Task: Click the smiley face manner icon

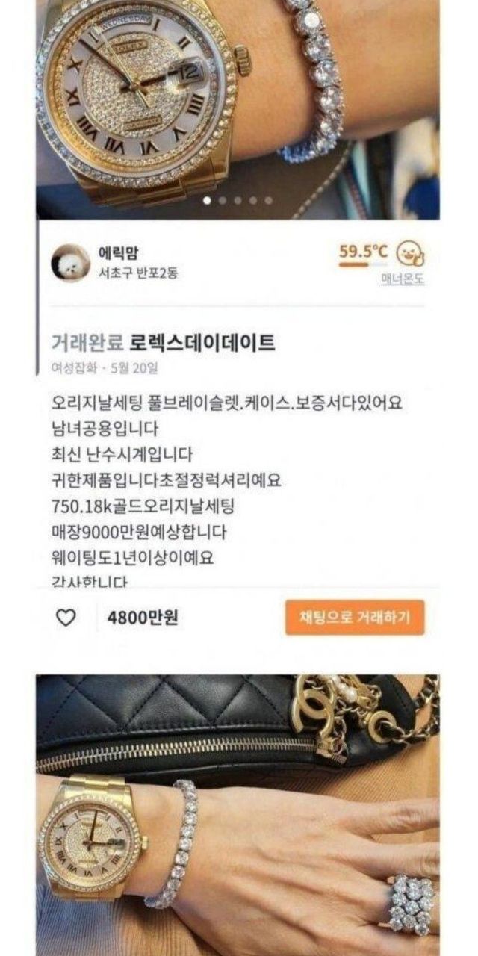Action: [411, 255]
